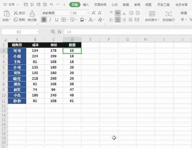Click the formula bar showing 10
This screenshot has height=148, width=192.
(x=128, y=32)
